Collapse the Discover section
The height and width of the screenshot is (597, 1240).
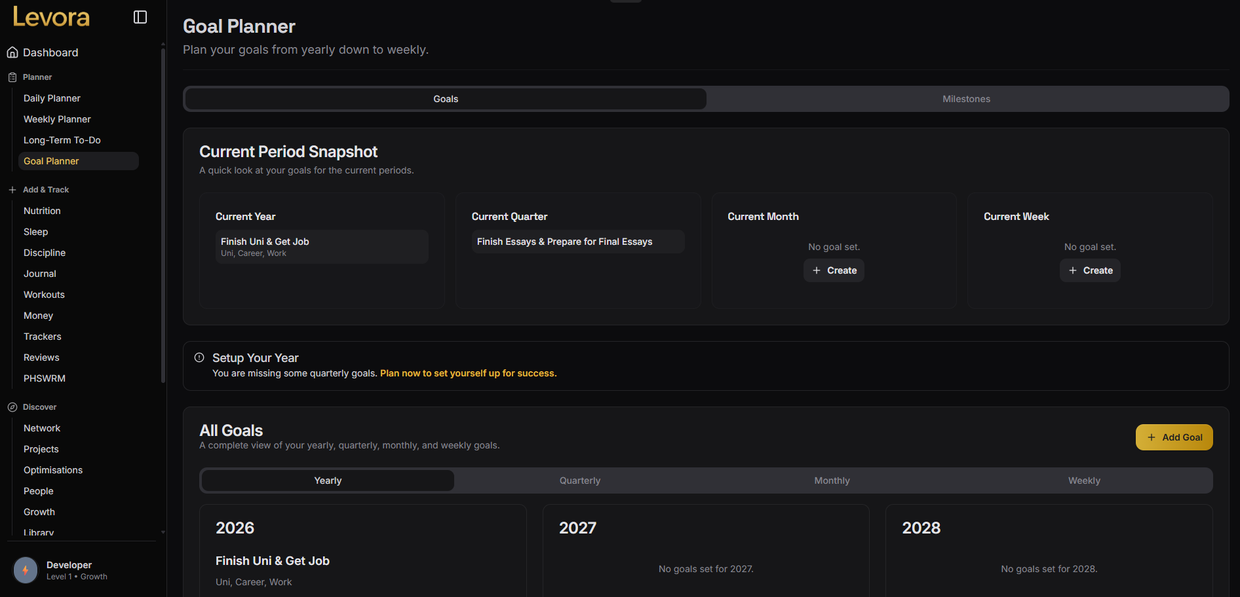(x=39, y=407)
